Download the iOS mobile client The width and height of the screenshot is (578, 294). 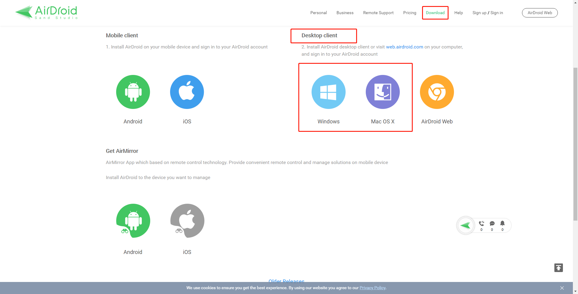tap(187, 92)
